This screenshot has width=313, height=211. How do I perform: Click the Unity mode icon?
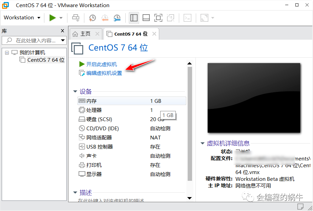[171, 18]
